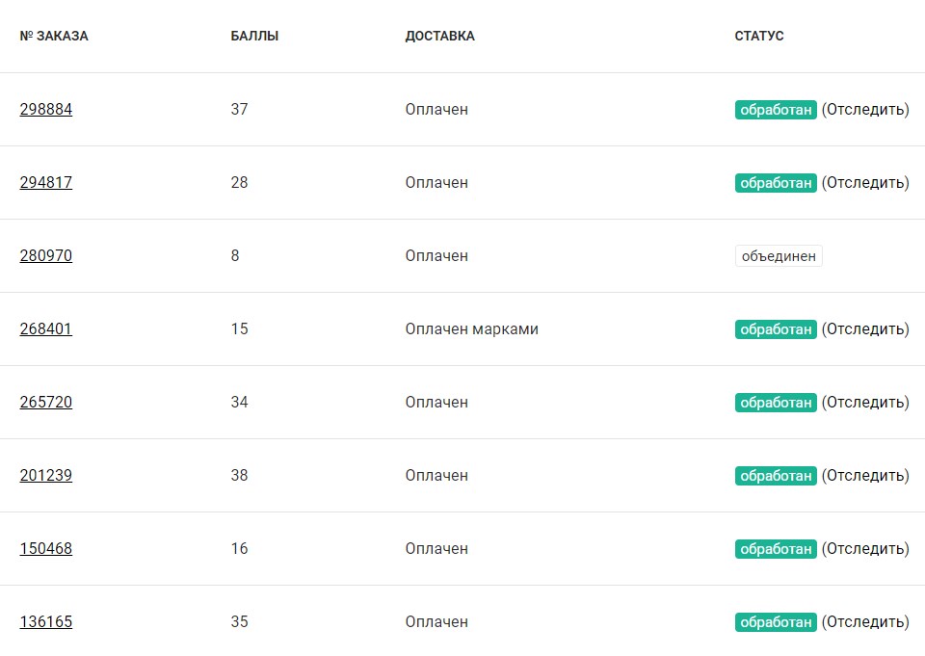Open order number 280970

point(46,255)
